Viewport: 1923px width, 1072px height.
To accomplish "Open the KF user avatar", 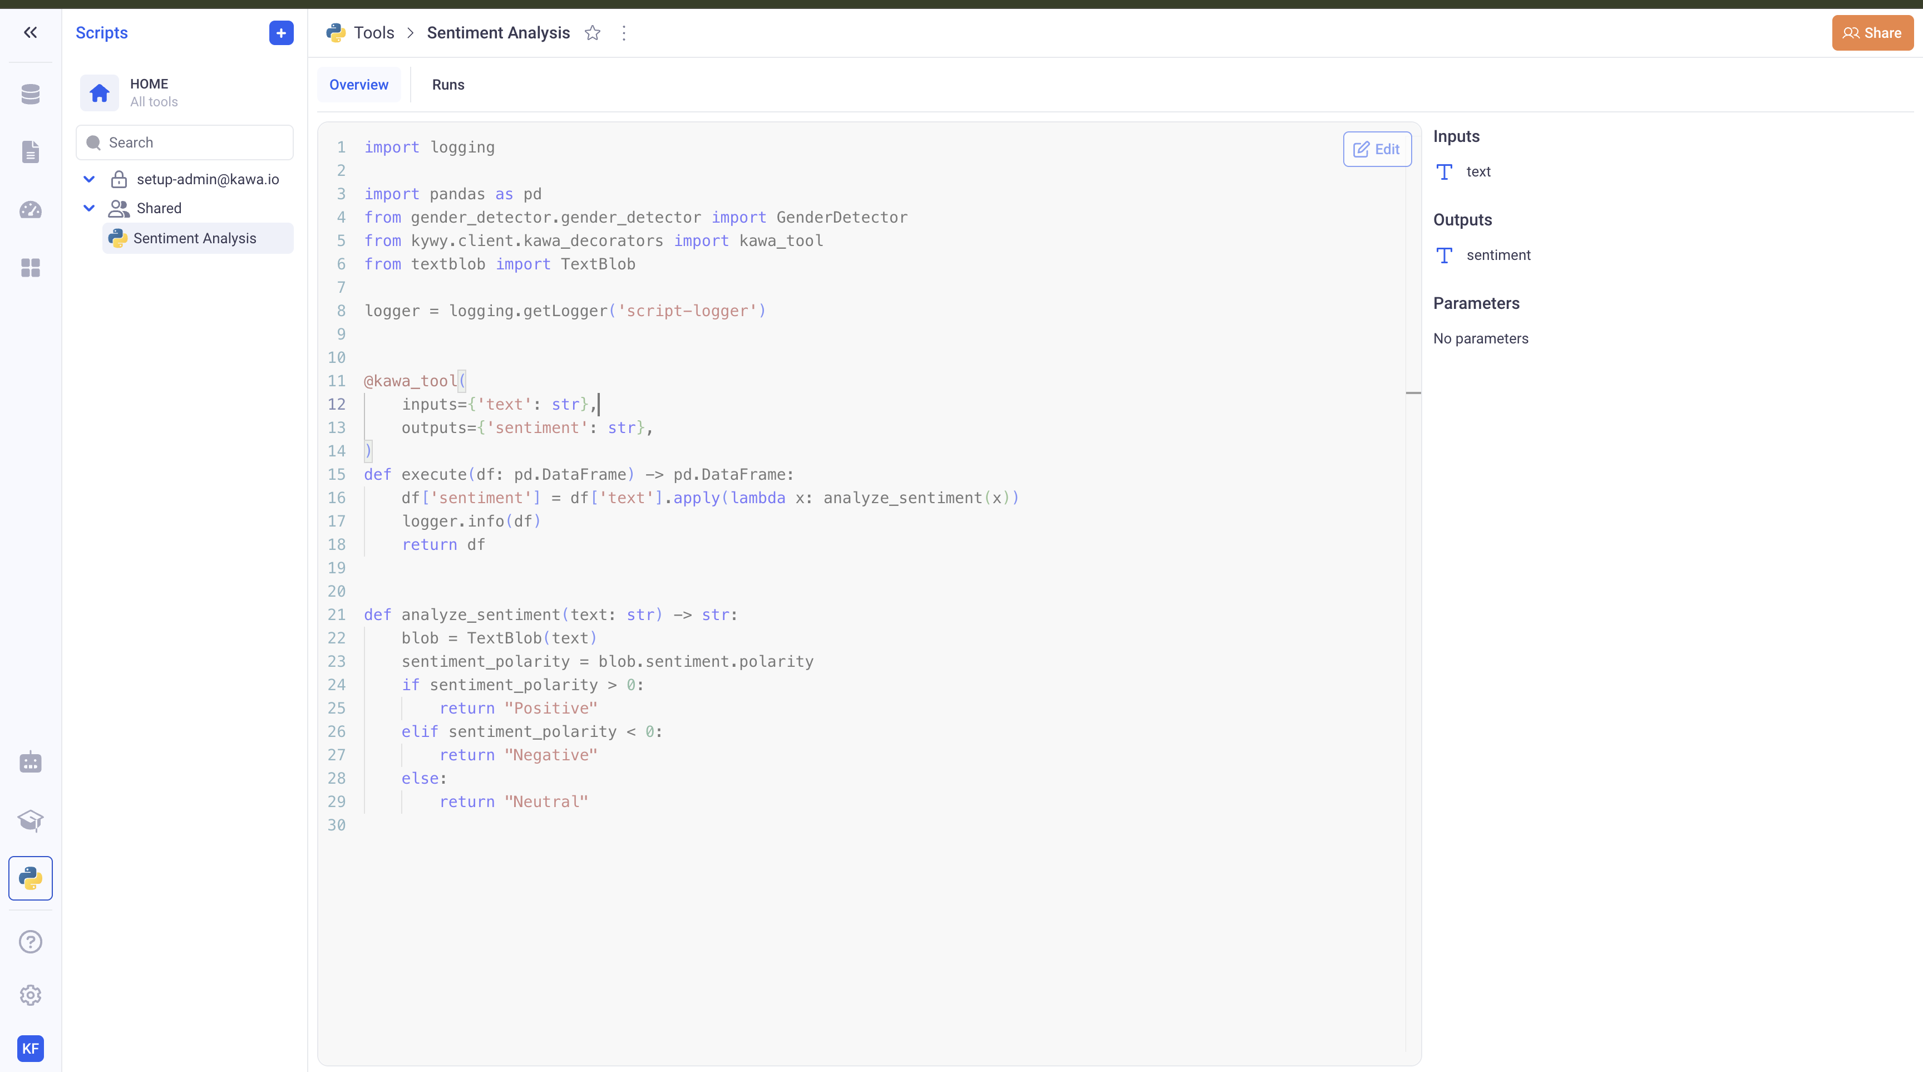I will [x=31, y=1048].
